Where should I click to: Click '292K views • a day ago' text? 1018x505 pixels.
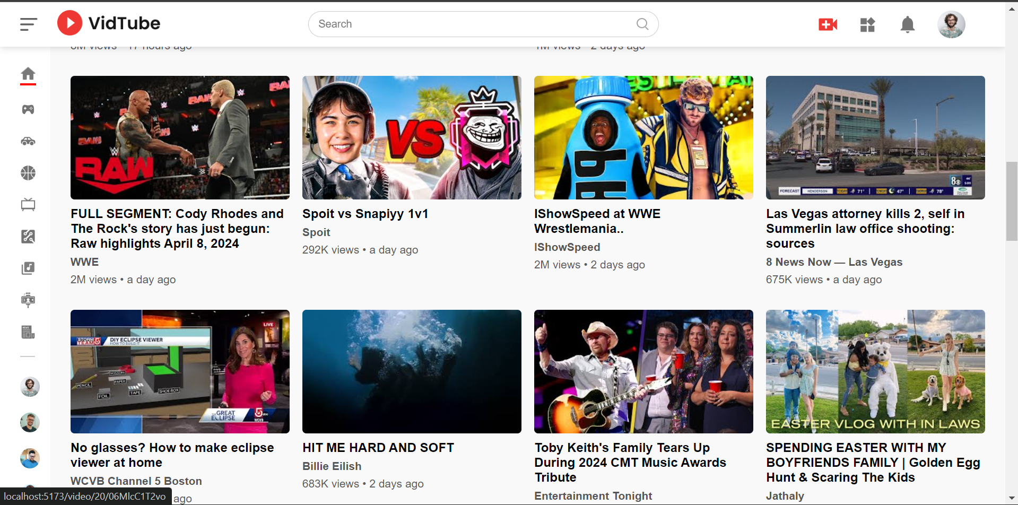[360, 250]
